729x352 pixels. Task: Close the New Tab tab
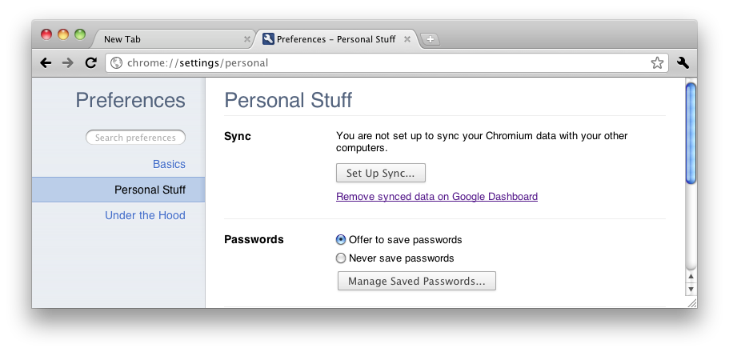246,39
